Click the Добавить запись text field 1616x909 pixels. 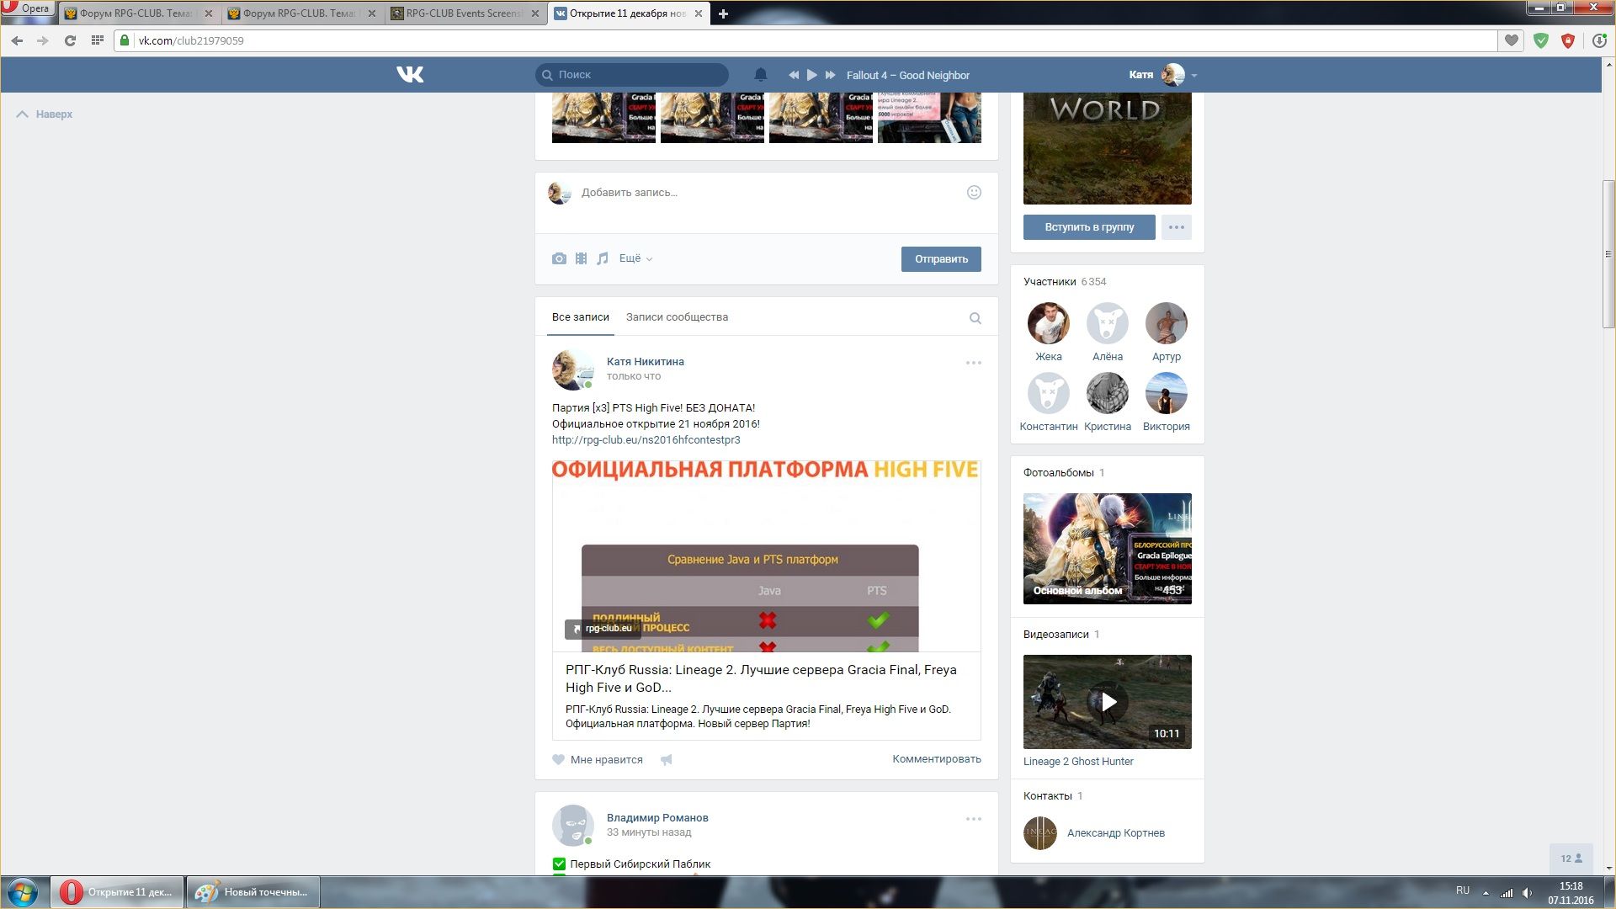757,193
